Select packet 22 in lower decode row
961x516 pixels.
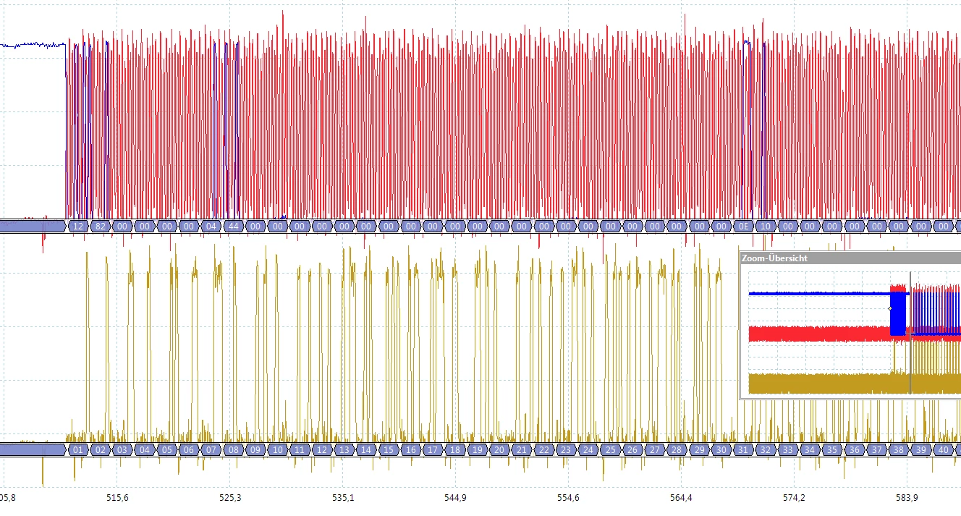(543, 449)
